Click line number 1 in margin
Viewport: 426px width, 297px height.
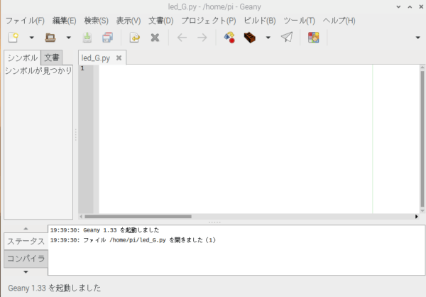click(x=82, y=68)
